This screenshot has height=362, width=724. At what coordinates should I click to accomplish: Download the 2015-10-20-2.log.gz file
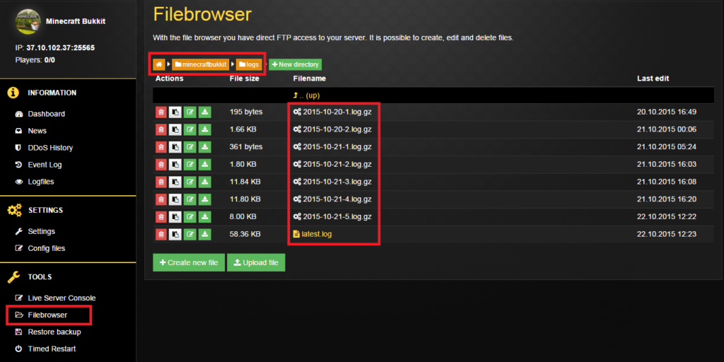click(x=204, y=129)
